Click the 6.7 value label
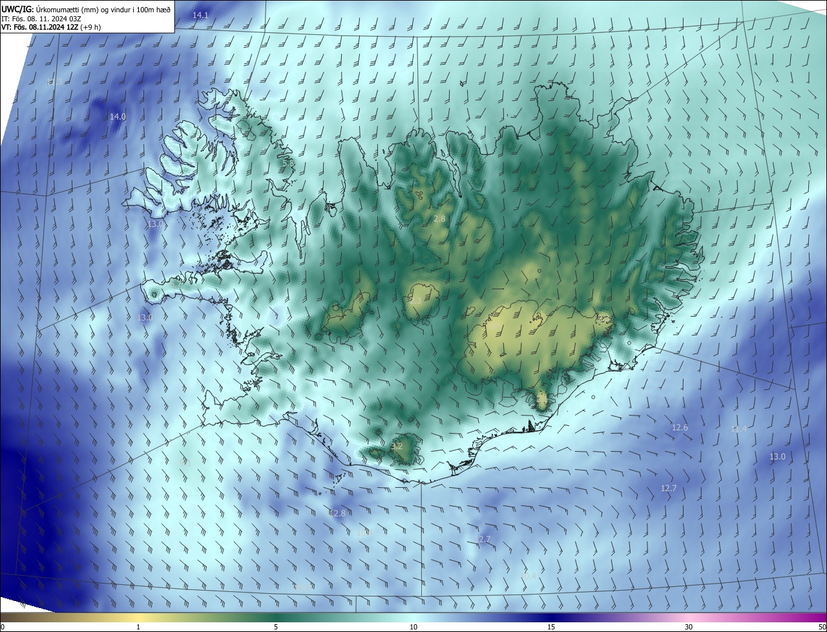The width and height of the screenshot is (827, 632). coord(175,284)
